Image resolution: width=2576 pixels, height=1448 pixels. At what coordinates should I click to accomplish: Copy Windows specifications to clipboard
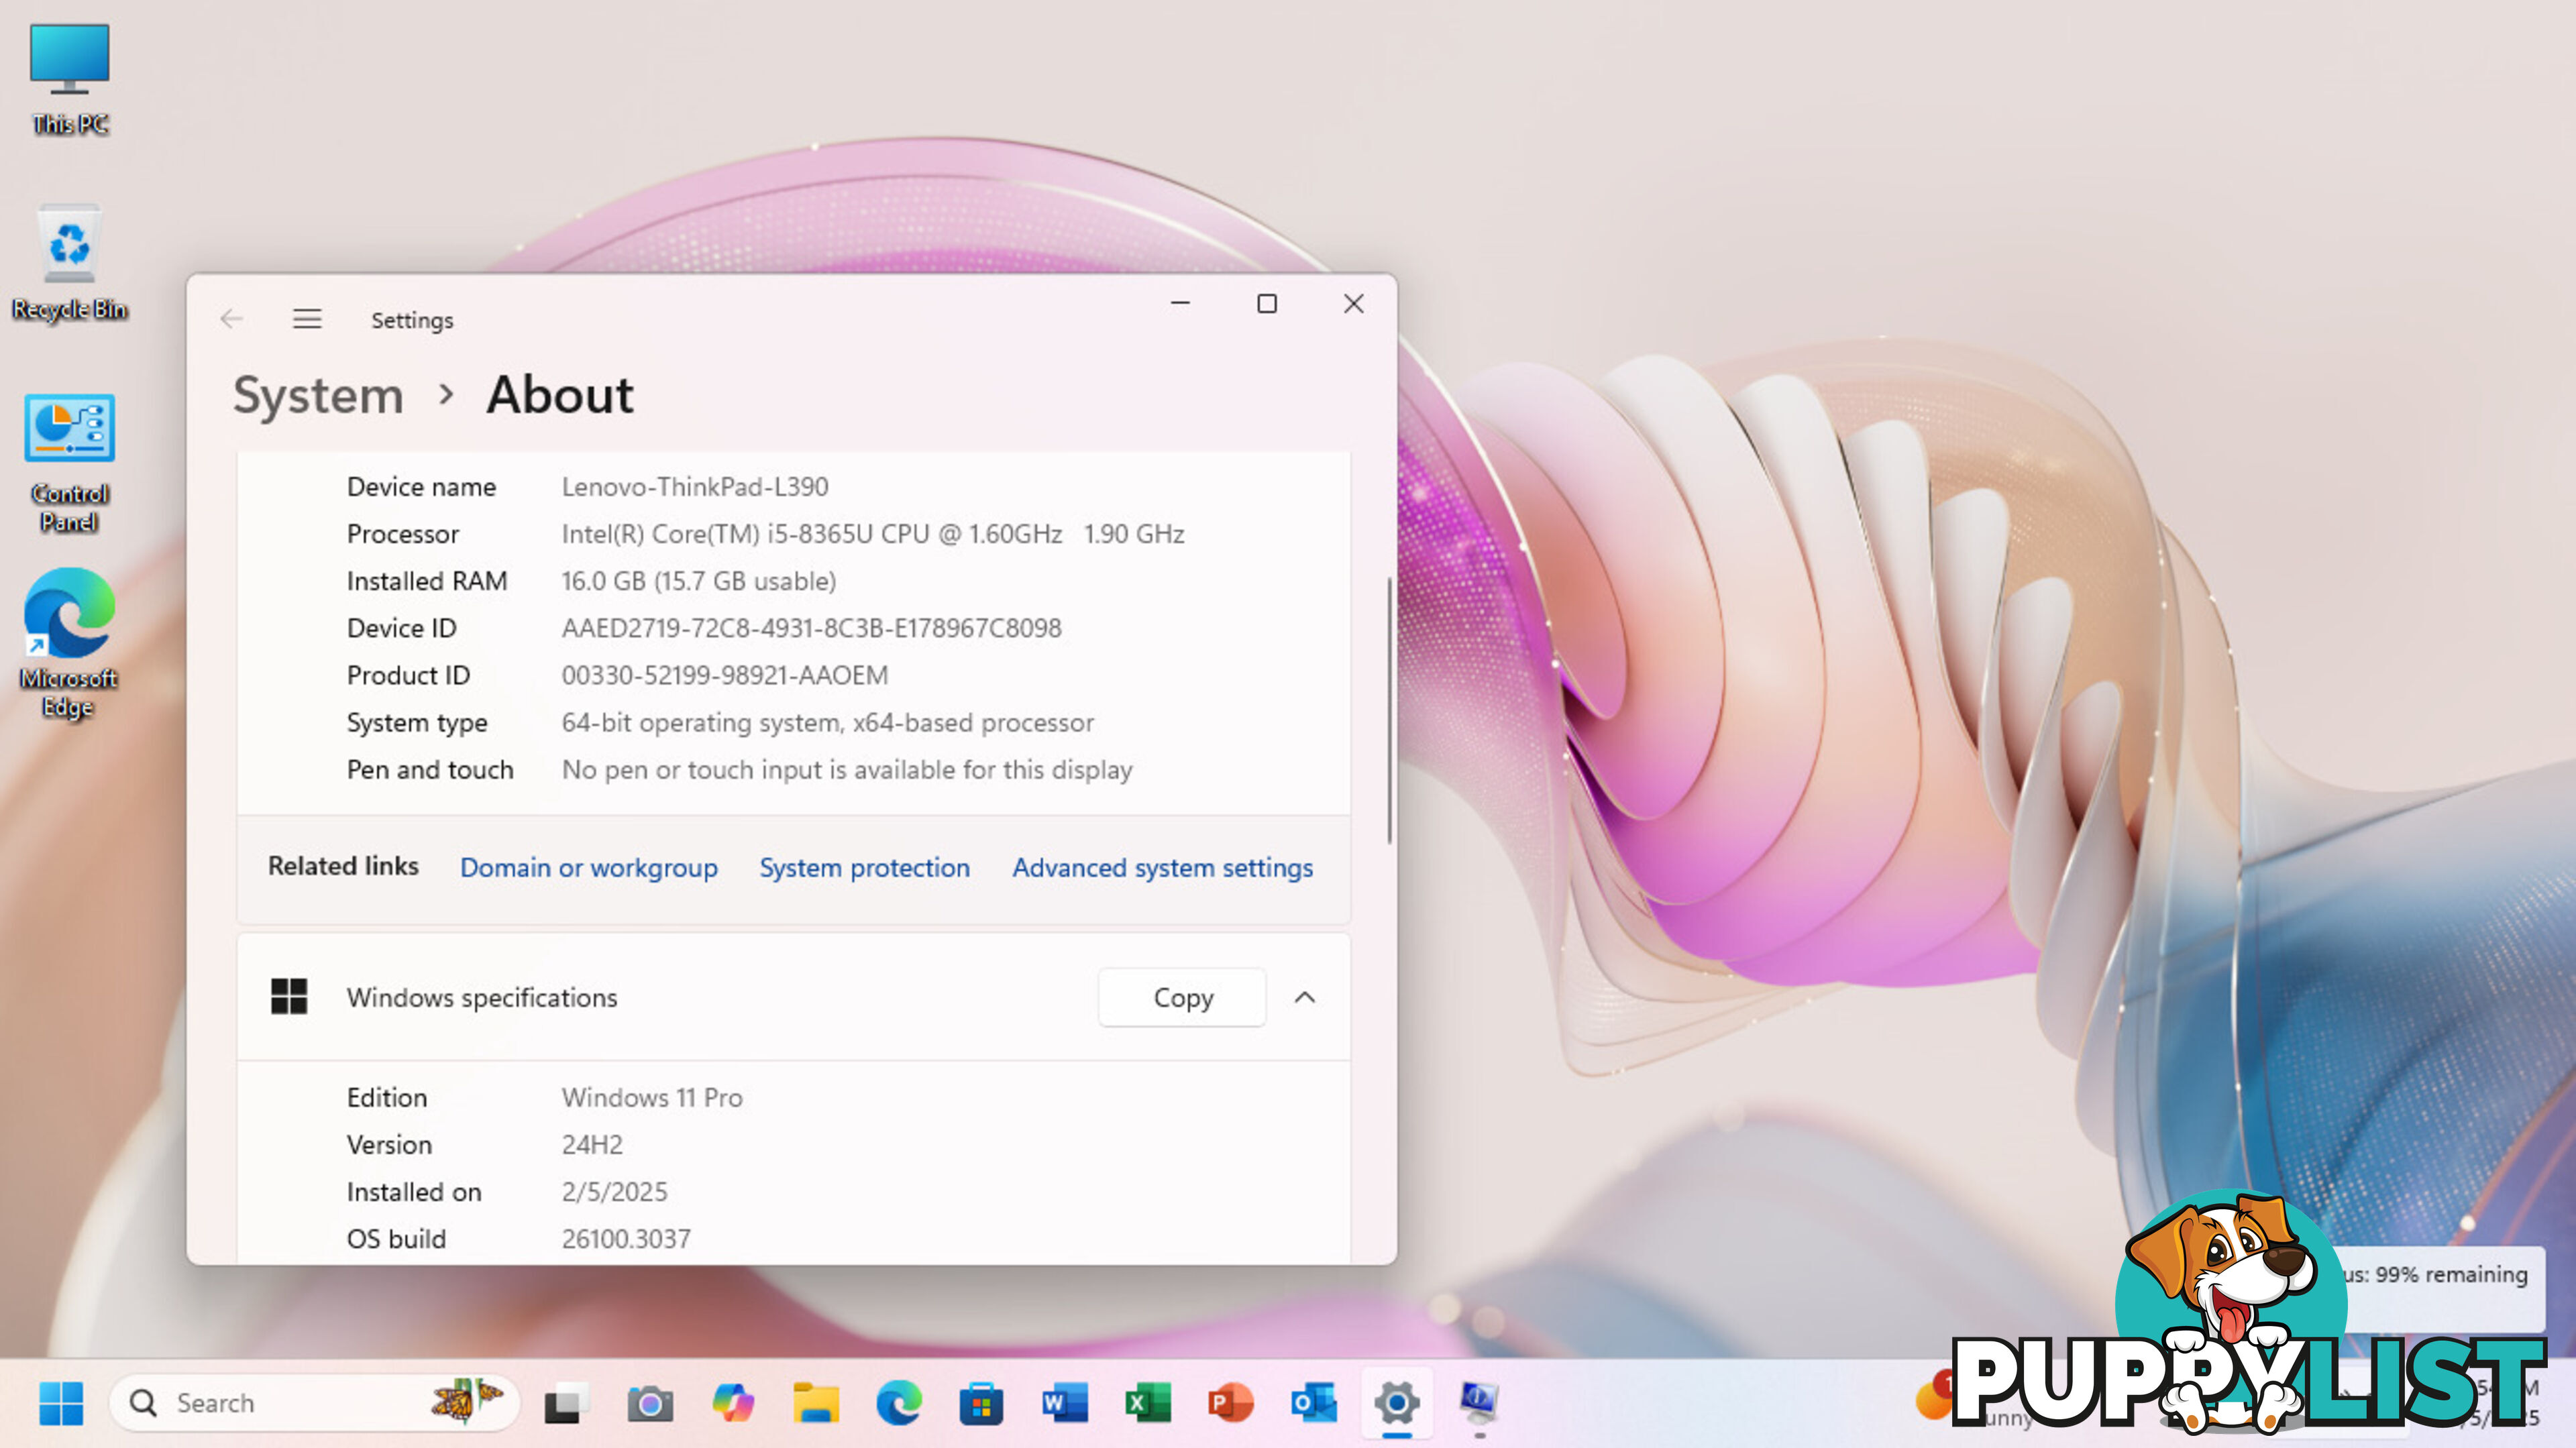(x=1182, y=995)
